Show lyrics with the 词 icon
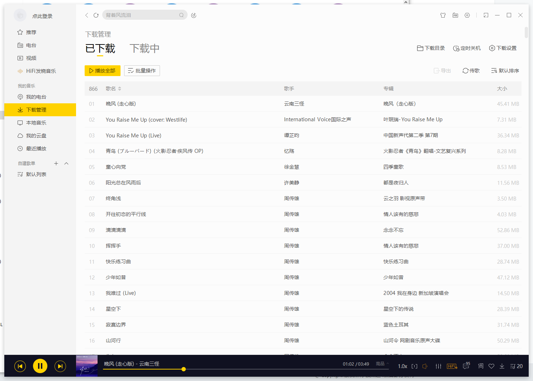Image resolution: width=533 pixels, height=381 pixels. click(481, 366)
